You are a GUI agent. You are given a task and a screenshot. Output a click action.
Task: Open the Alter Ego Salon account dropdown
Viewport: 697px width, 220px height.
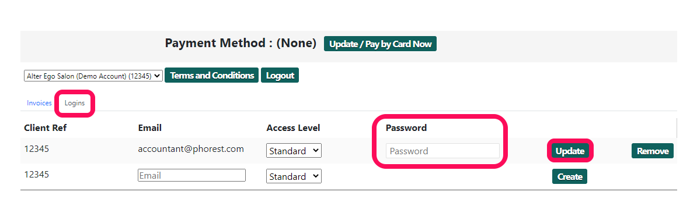[93, 76]
